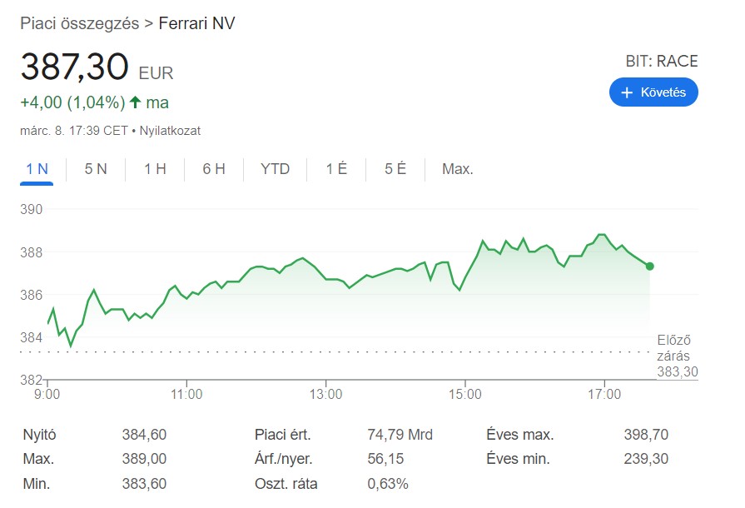This screenshot has height=508, width=745.
Task: Click the Nyitó row label
Action: (39, 435)
